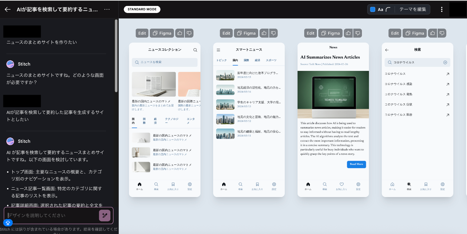Click the chat panel scrollbar
The width and height of the screenshot is (467, 234).
pyautogui.click(x=116, y=56)
